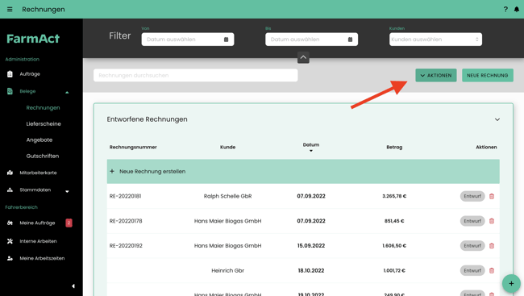Delete Heinrich Gbr invoice trash icon

(492, 270)
